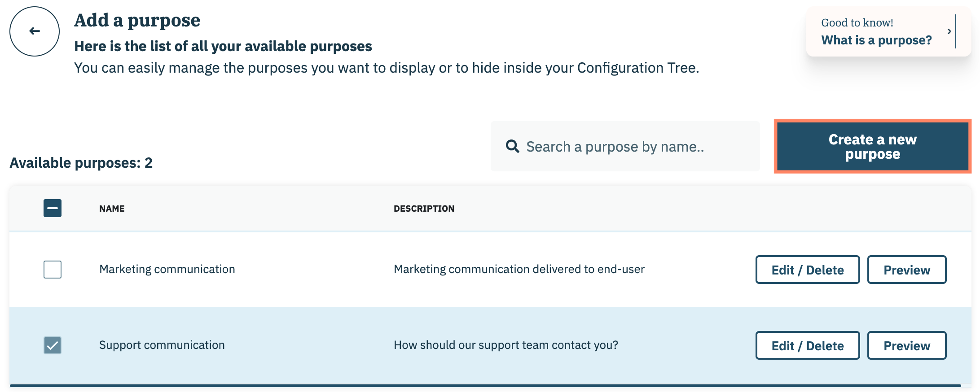The width and height of the screenshot is (980, 392).
Task: Uncheck the Support communication checkbox
Action: click(53, 345)
